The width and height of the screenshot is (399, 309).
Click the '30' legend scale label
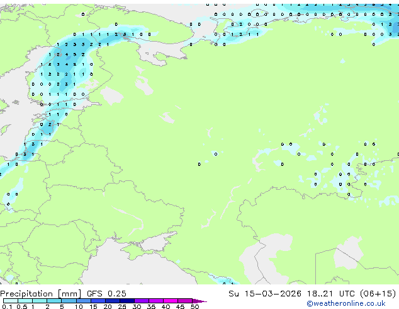137,306
